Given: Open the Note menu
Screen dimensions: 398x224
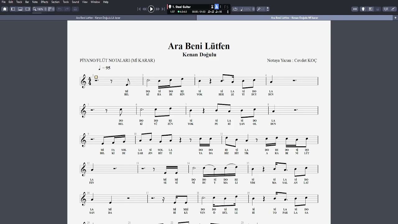Looking at the screenshot, I should tap(35, 2).
